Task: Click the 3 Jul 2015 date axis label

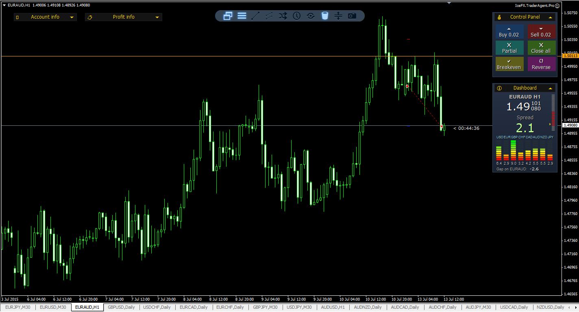Action: point(10,299)
